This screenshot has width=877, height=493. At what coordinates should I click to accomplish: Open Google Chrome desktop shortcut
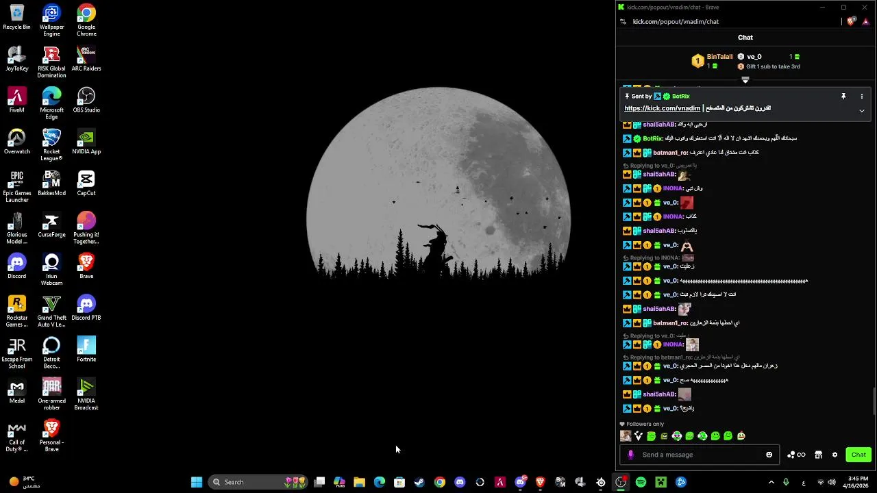tap(86, 21)
